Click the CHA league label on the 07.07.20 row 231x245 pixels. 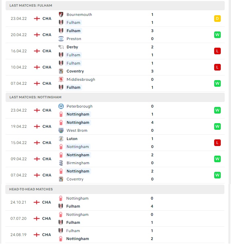(47, 219)
